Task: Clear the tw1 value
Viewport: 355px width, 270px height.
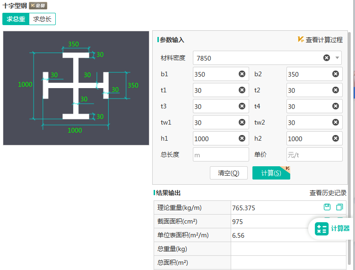Action: point(242,122)
